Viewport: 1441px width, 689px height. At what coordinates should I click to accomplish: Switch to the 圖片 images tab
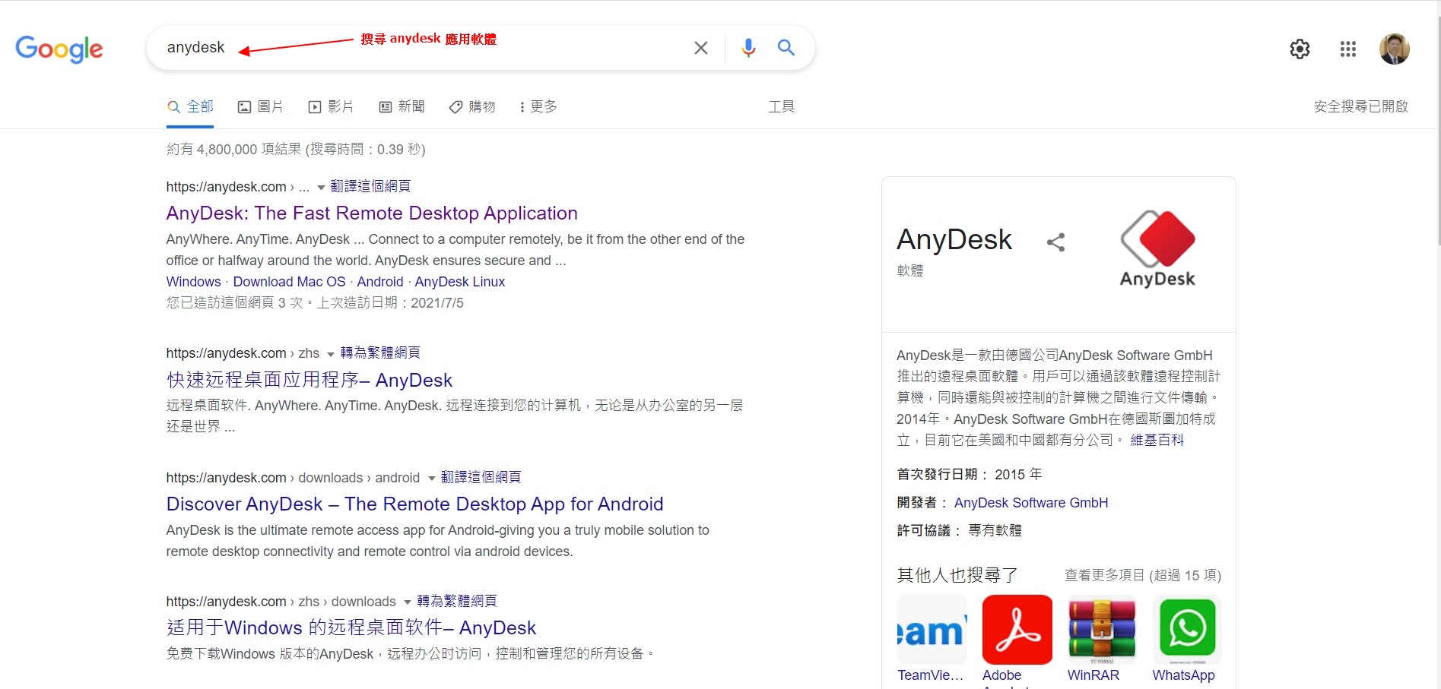point(261,106)
